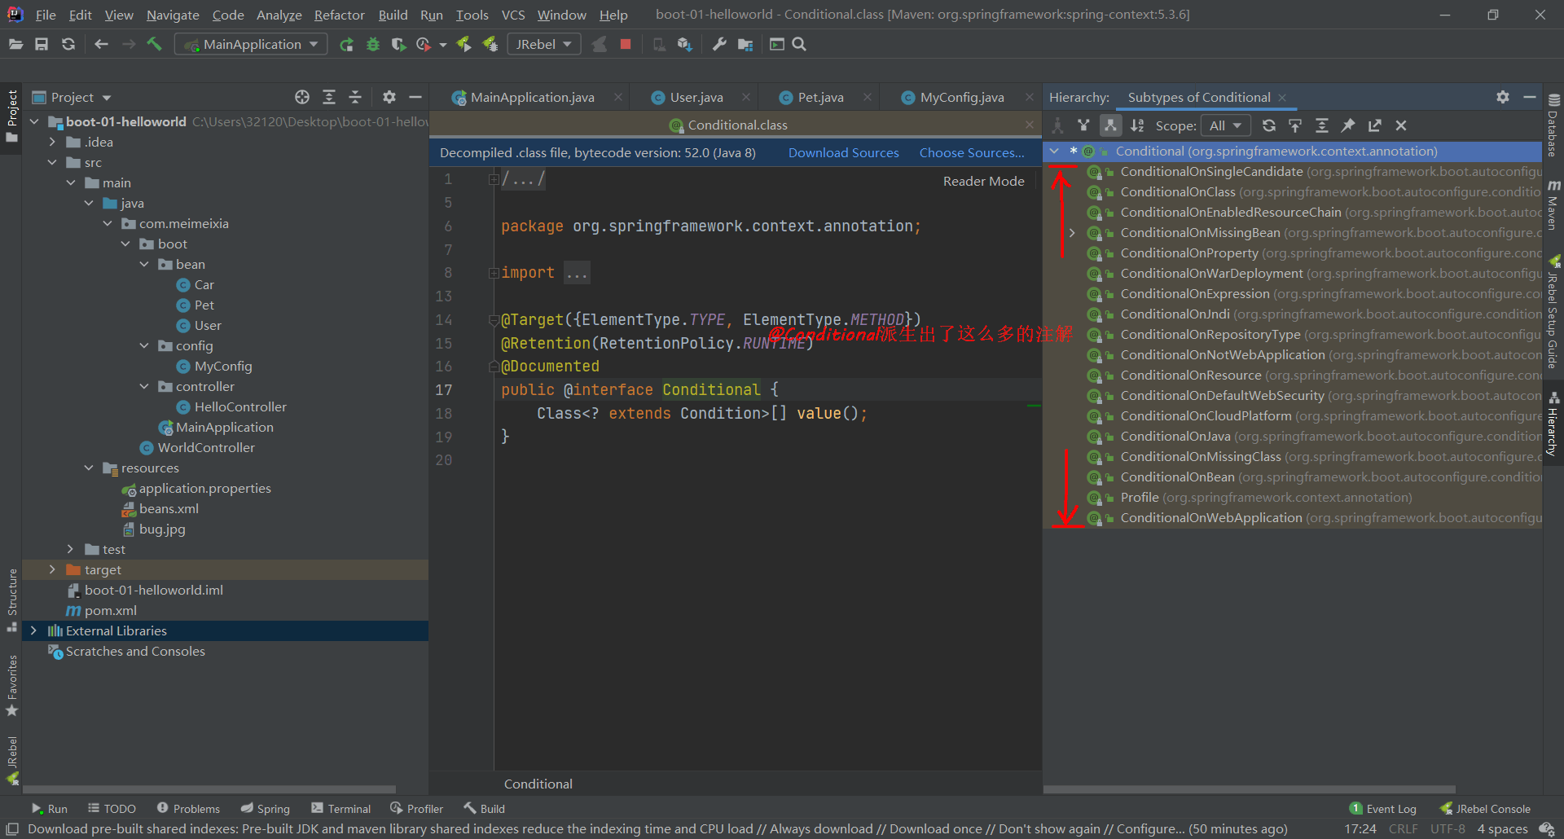Expand the External Libraries tree node
Image resolution: width=1564 pixels, height=839 pixels.
click(33, 630)
